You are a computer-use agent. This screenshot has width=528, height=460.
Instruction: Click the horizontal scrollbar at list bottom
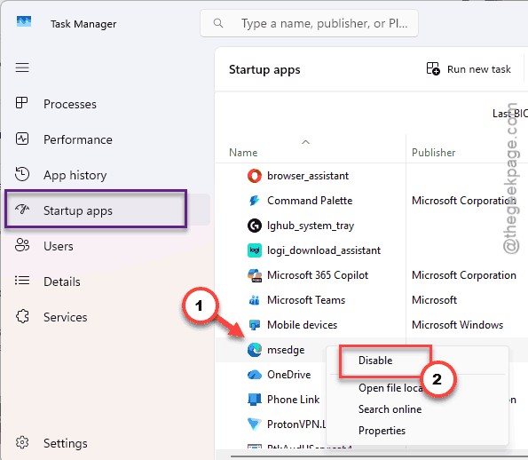(379, 457)
